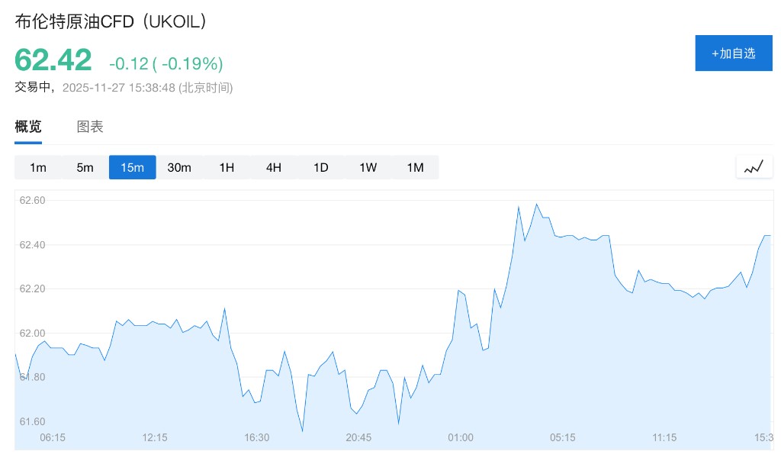Image resolution: width=781 pixels, height=461 pixels.
Task: Select the 1W weekly period
Action: tap(368, 167)
